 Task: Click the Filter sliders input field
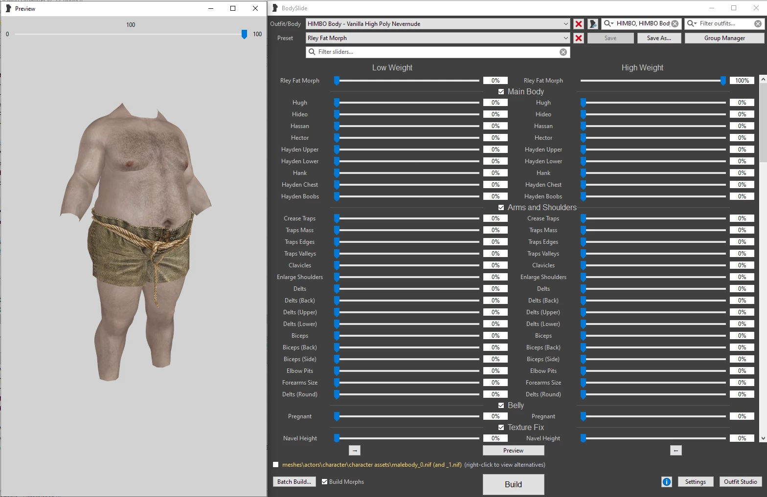(438, 52)
